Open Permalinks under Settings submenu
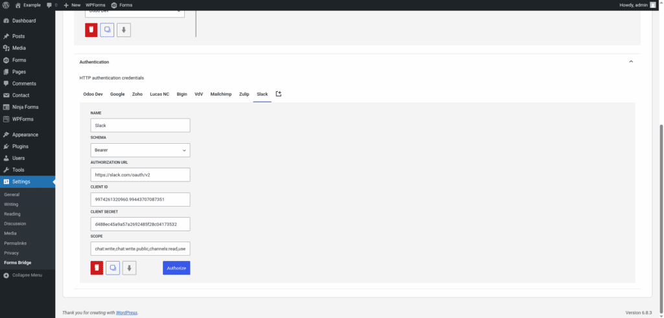Screen dimensions: 664x318 pyautogui.click(x=16, y=243)
